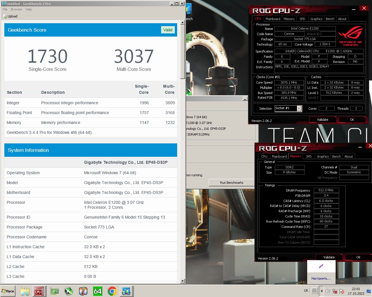Switch to Memory tab in upper CPU-Z
This screenshot has width=372, height=297.
(x=289, y=19)
